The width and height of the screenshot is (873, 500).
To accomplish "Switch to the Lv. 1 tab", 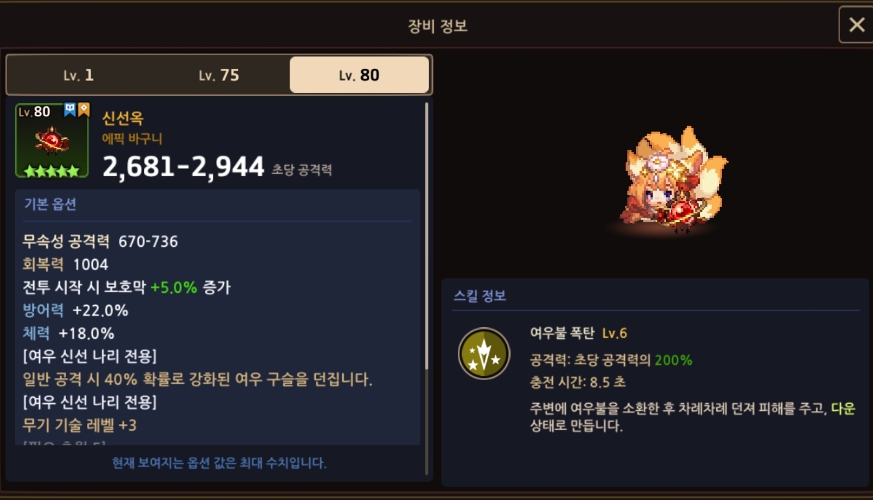I will tap(78, 75).
